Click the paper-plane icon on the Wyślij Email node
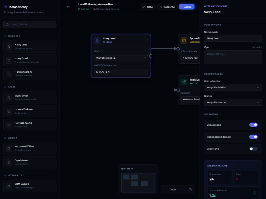 [x=184, y=82]
